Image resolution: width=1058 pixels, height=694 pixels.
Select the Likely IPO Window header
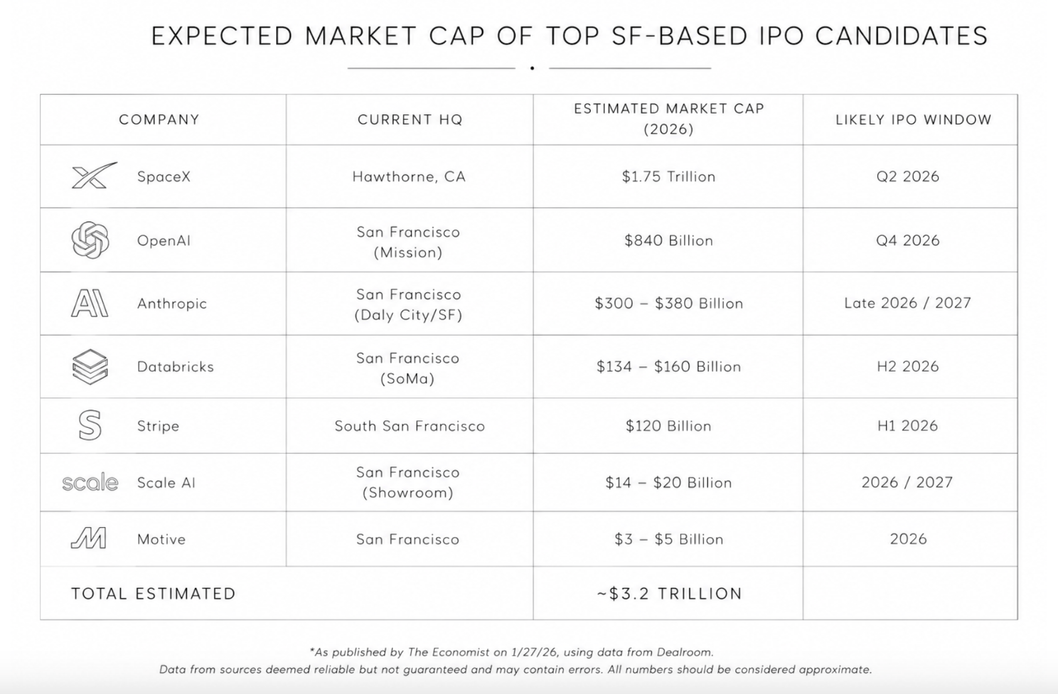pos(913,120)
